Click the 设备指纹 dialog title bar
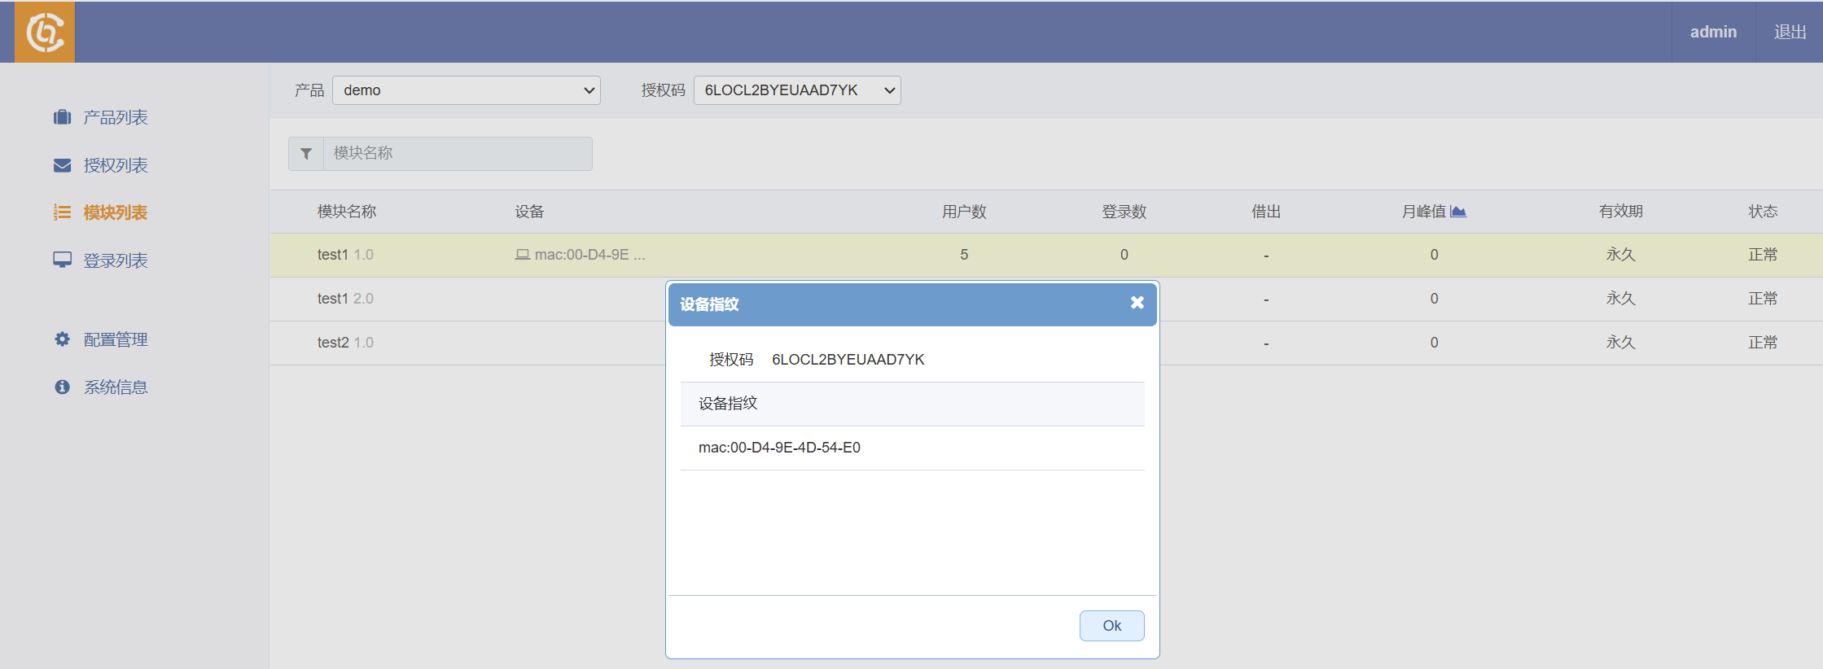 tap(913, 304)
